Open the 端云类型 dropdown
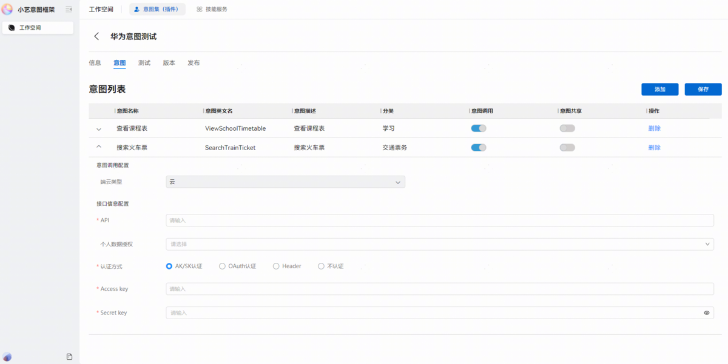Image resolution: width=728 pixels, height=364 pixels. click(285, 182)
